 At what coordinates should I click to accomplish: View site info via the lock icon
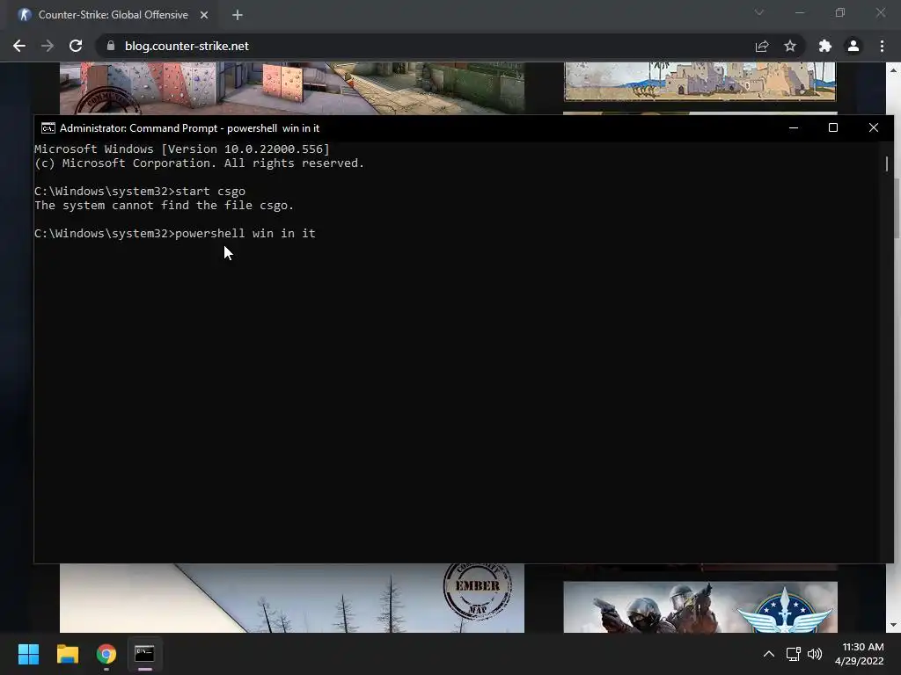[111, 46]
